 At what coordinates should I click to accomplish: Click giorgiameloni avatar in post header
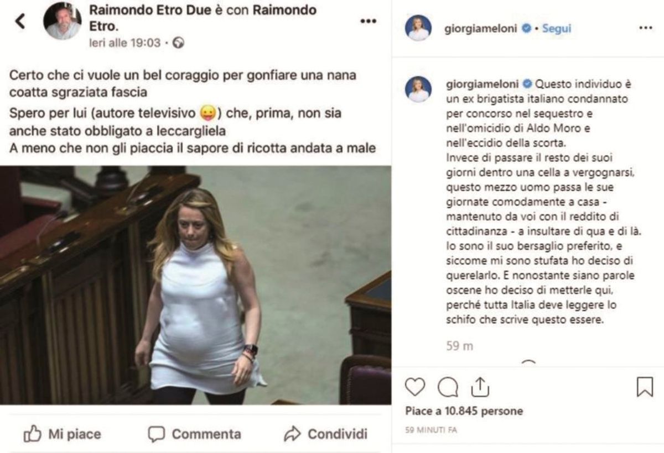(418, 28)
